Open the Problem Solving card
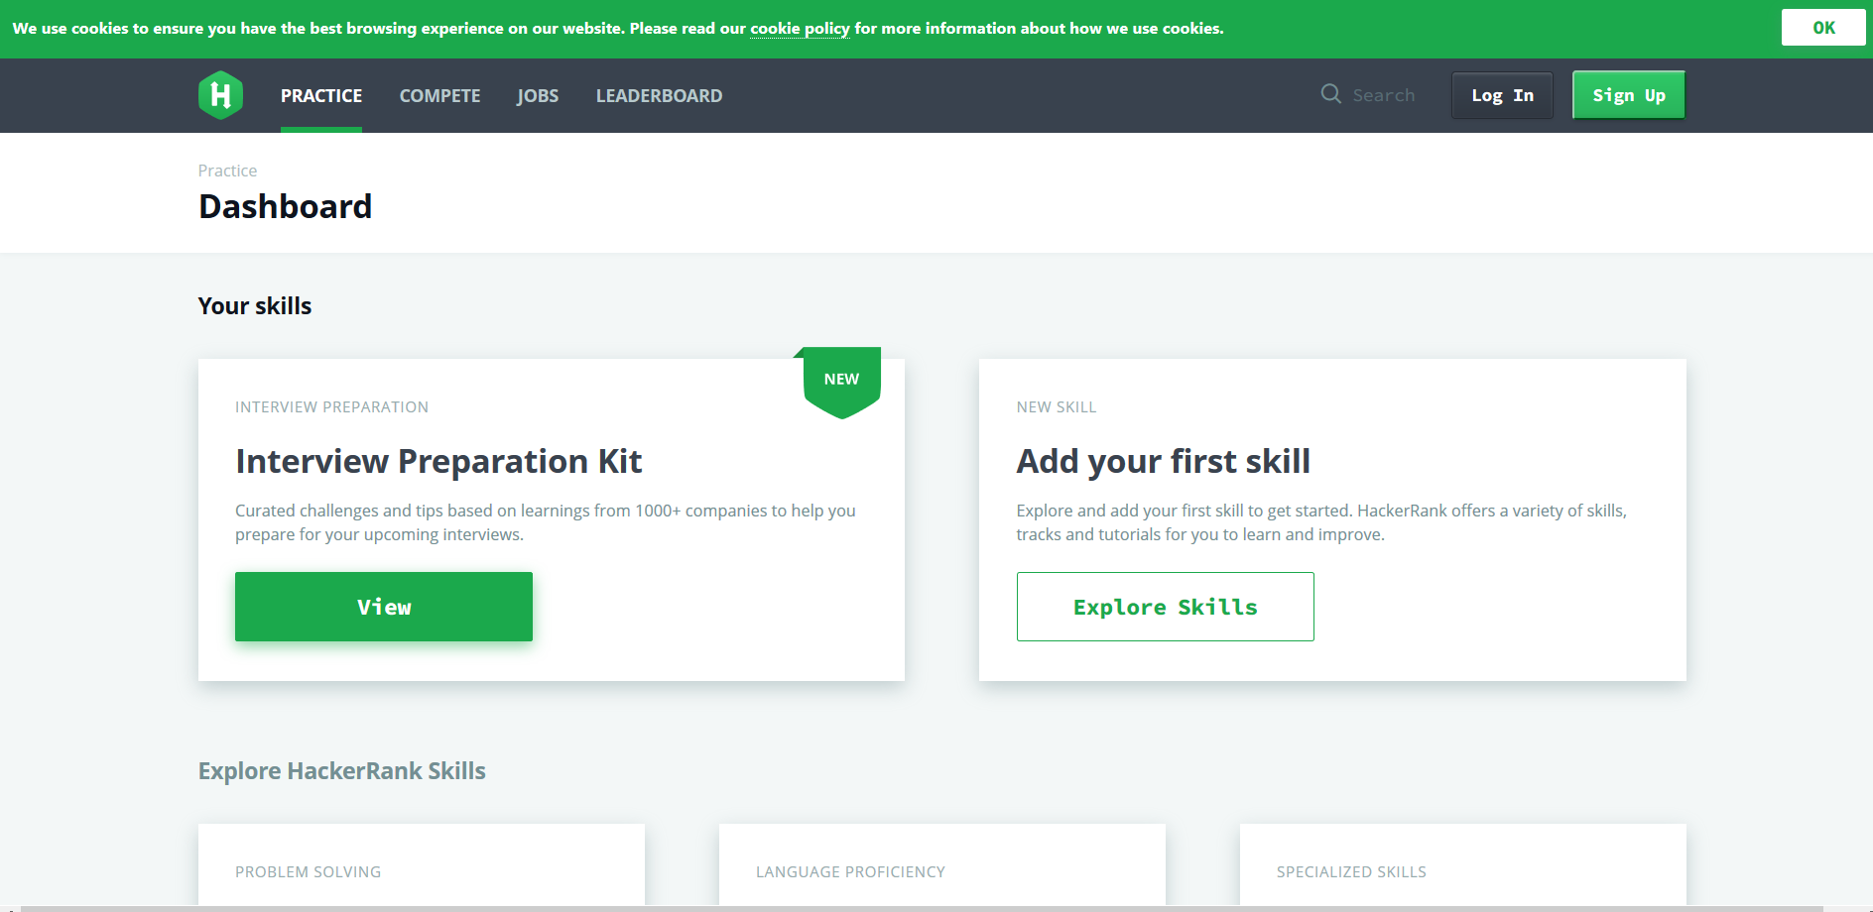This screenshot has height=912, width=1873. (422, 864)
